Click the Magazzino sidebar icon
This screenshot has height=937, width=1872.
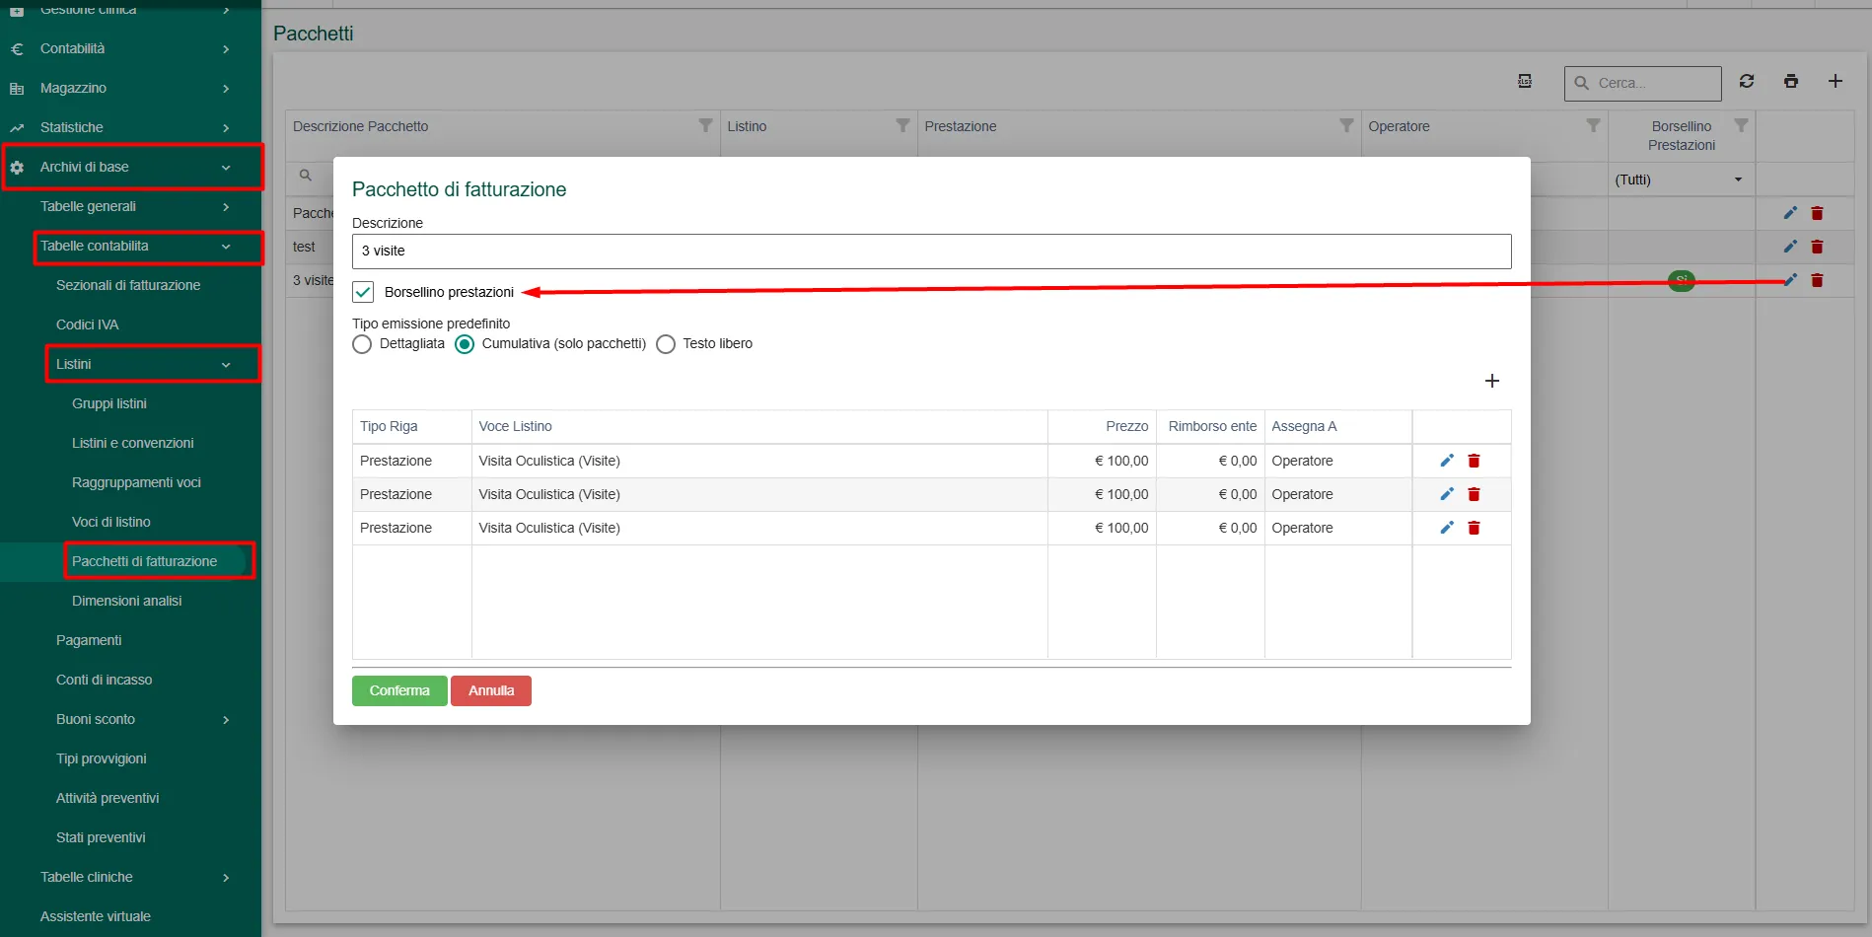coord(17,88)
